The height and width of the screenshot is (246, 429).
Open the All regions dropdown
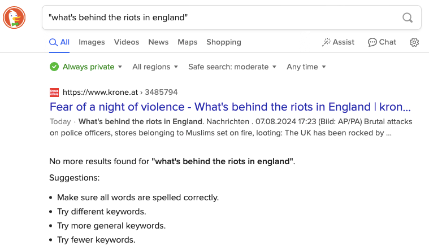(155, 67)
